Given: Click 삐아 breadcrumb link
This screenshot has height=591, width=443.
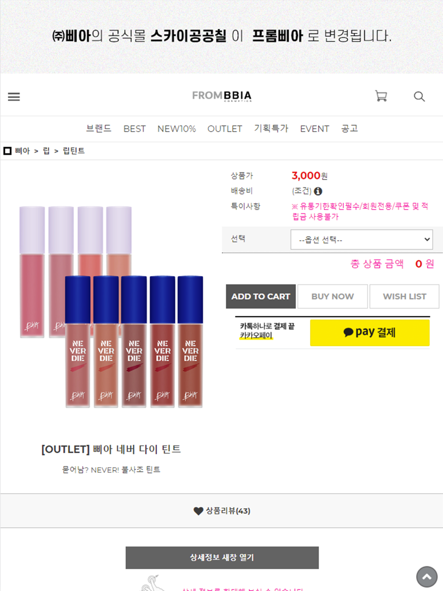Looking at the screenshot, I should (22, 151).
